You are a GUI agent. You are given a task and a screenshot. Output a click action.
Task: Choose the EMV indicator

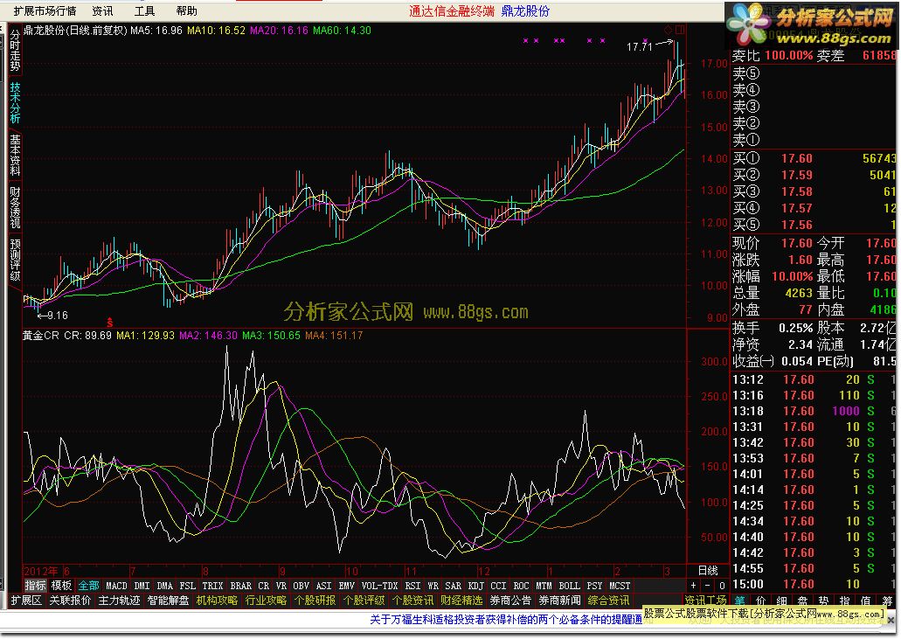[x=346, y=586]
